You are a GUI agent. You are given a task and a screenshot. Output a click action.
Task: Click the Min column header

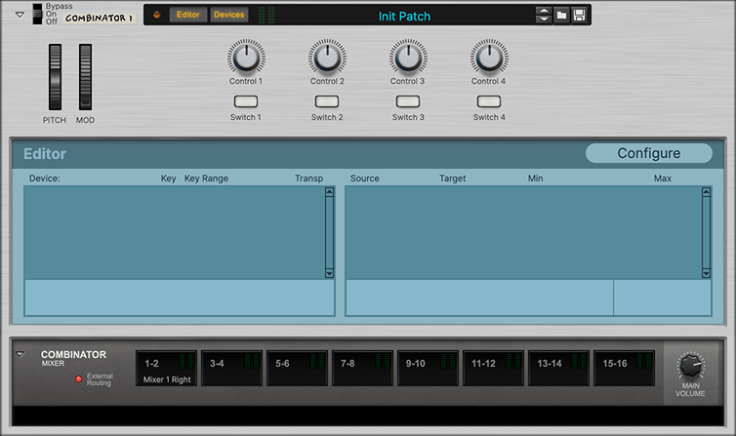[x=535, y=178]
